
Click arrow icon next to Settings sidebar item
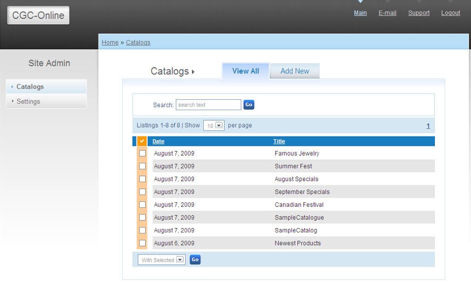(12, 101)
